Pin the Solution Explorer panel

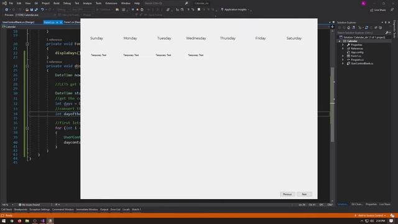[386, 22]
